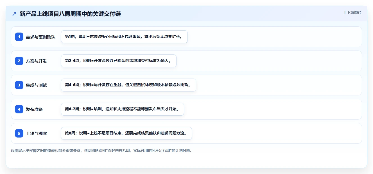This screenshot has width=373, height=174.
Task: Click the step 2 number badge
Action: point(19,61)
